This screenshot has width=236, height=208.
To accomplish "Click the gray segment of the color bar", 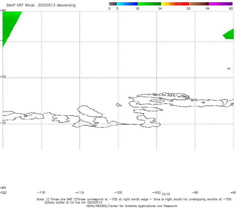I will [113, 4].
